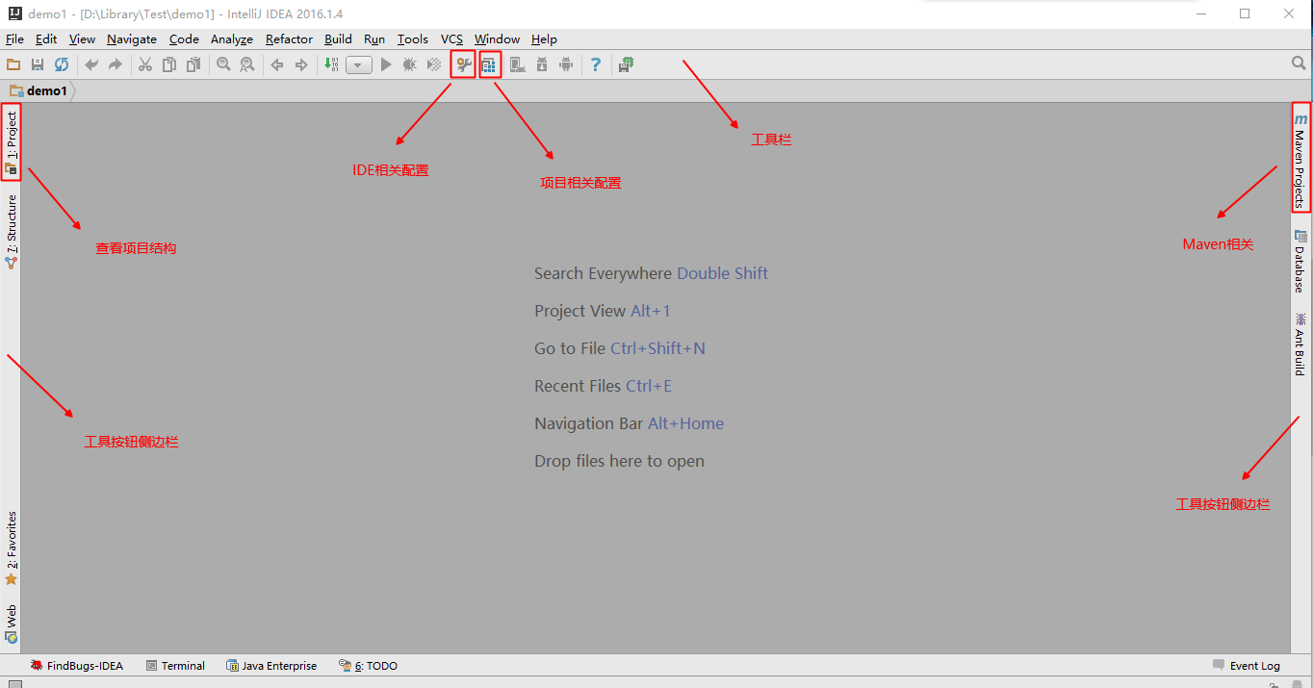The image size is (1313, 688).
Task: Open Project Structure icon
Action: [x=488, y=64]
